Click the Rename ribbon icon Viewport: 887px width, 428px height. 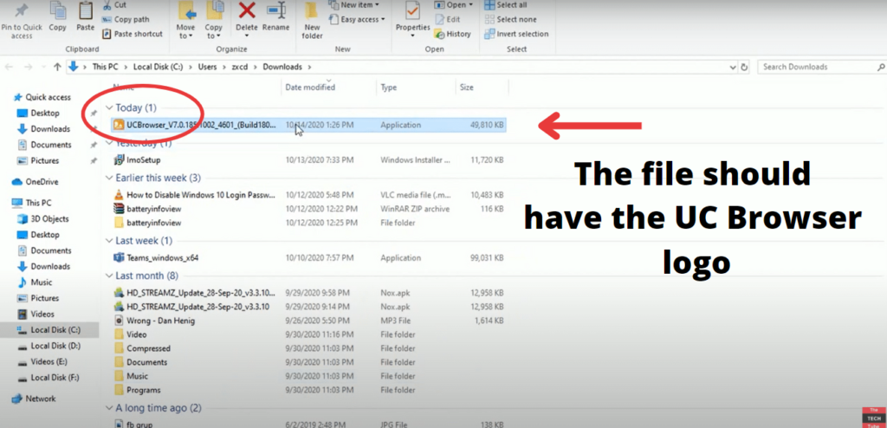point(276,10)
